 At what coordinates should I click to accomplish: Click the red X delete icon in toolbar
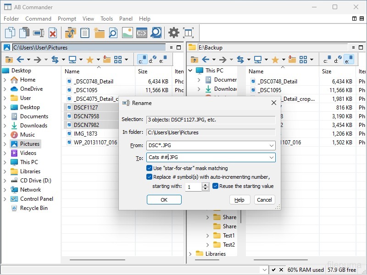click(x=53, y=33)
